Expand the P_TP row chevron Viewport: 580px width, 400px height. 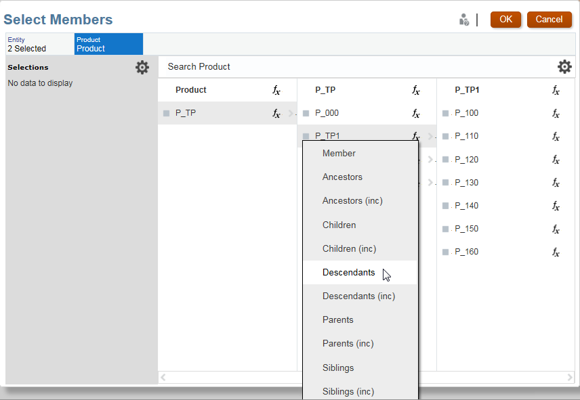pos(291,114)
